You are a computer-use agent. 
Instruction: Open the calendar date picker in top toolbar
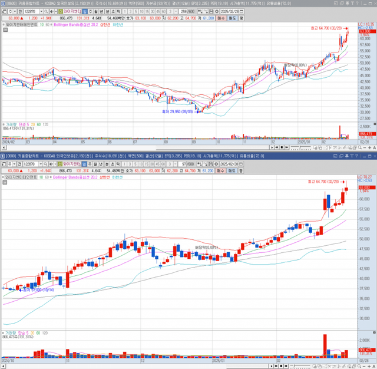pos(242,11)
